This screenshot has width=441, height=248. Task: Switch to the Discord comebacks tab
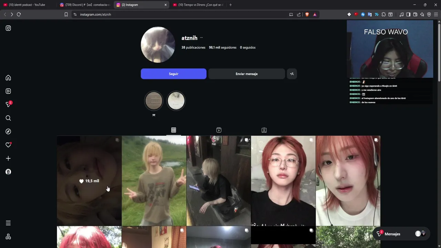[x=85, y=5]
